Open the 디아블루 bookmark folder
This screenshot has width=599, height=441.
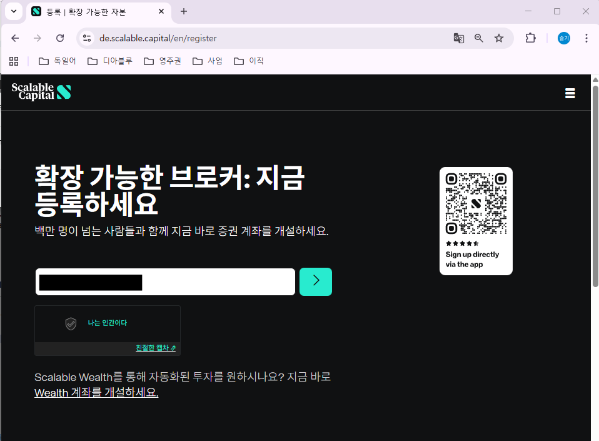[110, 61]
